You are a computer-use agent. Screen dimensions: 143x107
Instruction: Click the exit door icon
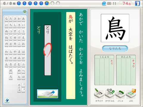coord(138,4)
